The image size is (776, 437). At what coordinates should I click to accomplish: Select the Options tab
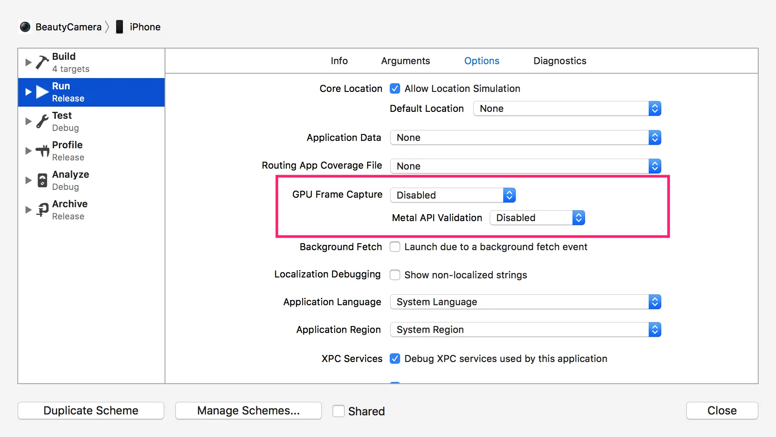click(482, 61)
